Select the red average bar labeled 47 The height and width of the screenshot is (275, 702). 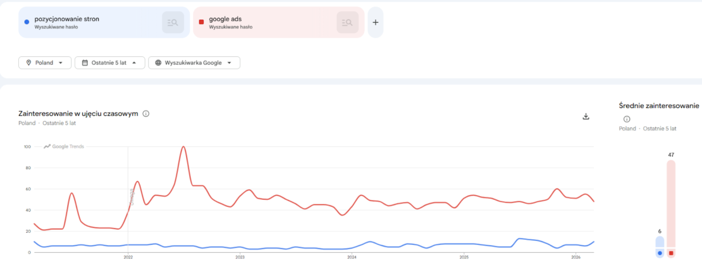pyautogui.click(x=670, y=209)
